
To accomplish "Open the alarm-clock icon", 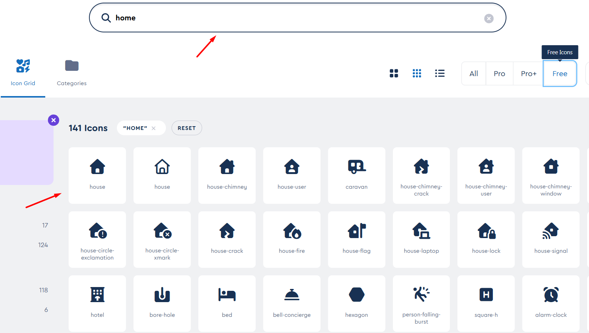I will [x=551, y=304].
